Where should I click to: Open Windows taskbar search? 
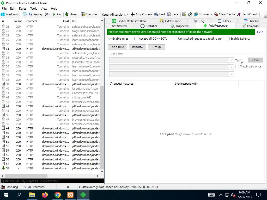click(x=19, y=195)
